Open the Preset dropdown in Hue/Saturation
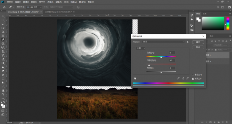232x124 pixels. (x=163, y=42)
